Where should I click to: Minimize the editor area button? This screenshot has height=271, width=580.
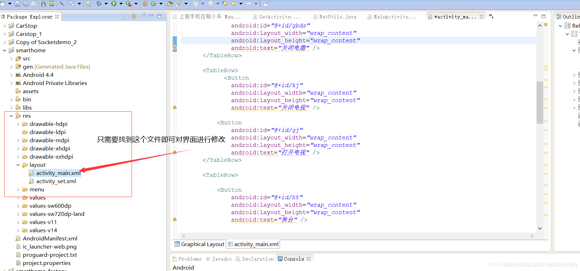pos(535,16)
